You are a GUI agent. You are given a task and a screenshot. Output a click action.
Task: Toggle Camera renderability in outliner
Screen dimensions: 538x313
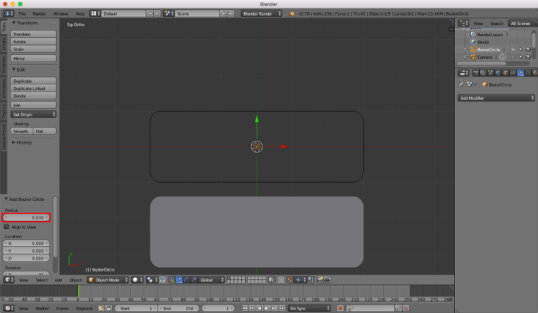coord(528,57)
